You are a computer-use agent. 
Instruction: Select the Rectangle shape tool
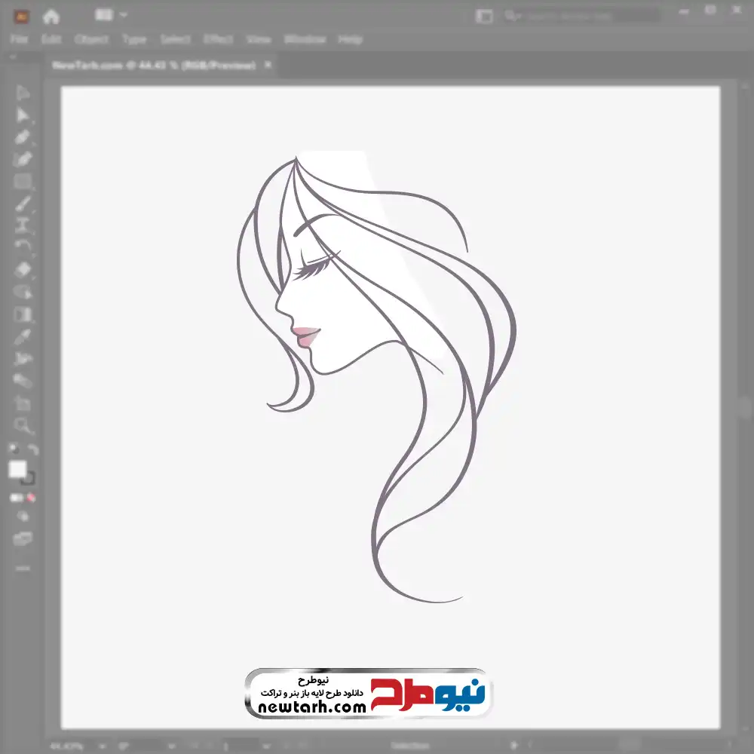23,181
